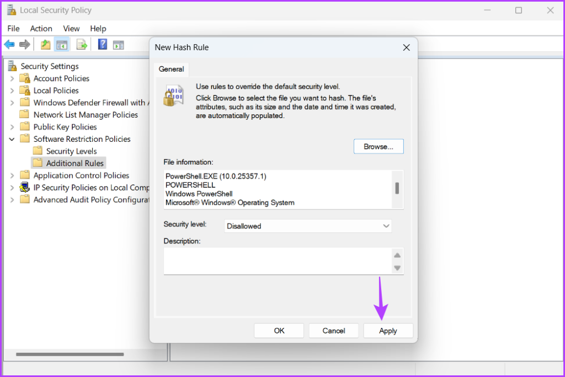Image resolution: width=565 pixels, height=377 pixels.
Task: Click the File information scrollbar thumb
Action: pyautogui.click(x=397, y=188)
